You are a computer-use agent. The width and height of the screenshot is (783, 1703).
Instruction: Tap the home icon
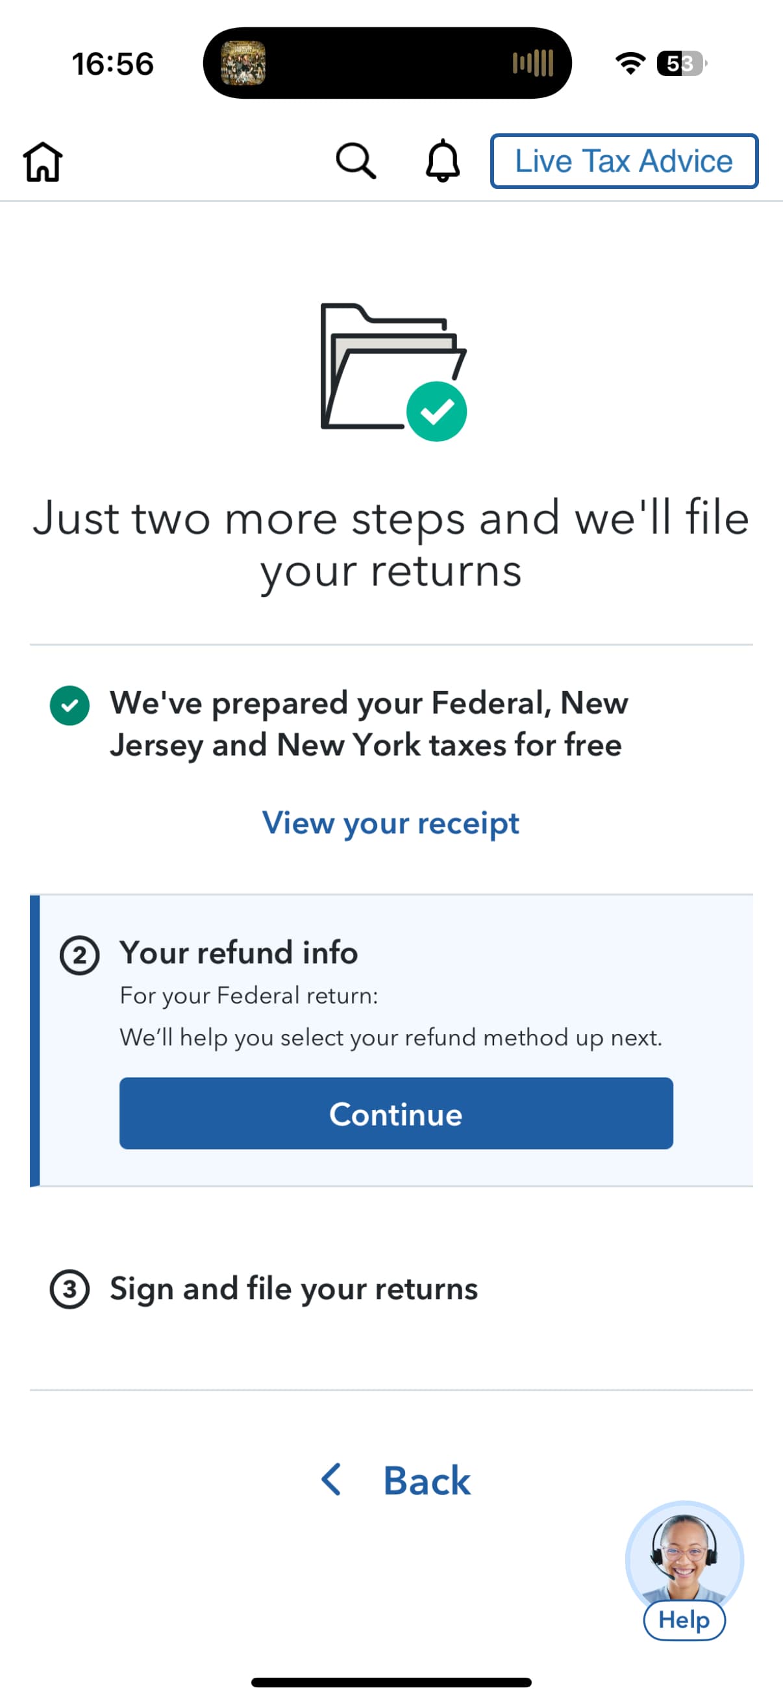[x=43, y=161]
